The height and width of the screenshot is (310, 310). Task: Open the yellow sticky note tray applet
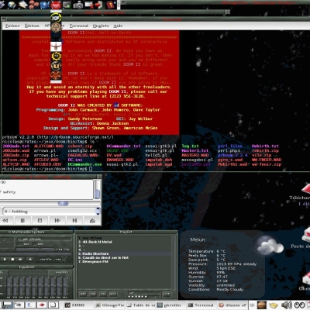tap(274, 305)
